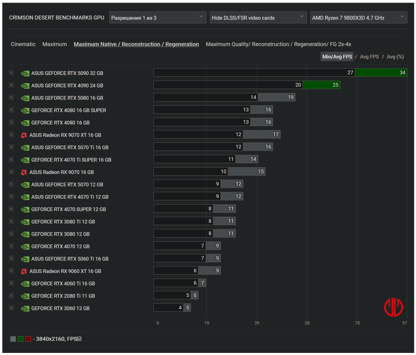Select Avg FPS display option

click(x=369, y=57)
